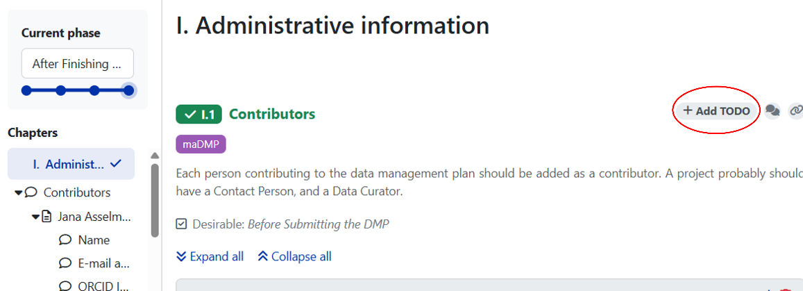Select the E-mail question in the tree

point(103,263)
